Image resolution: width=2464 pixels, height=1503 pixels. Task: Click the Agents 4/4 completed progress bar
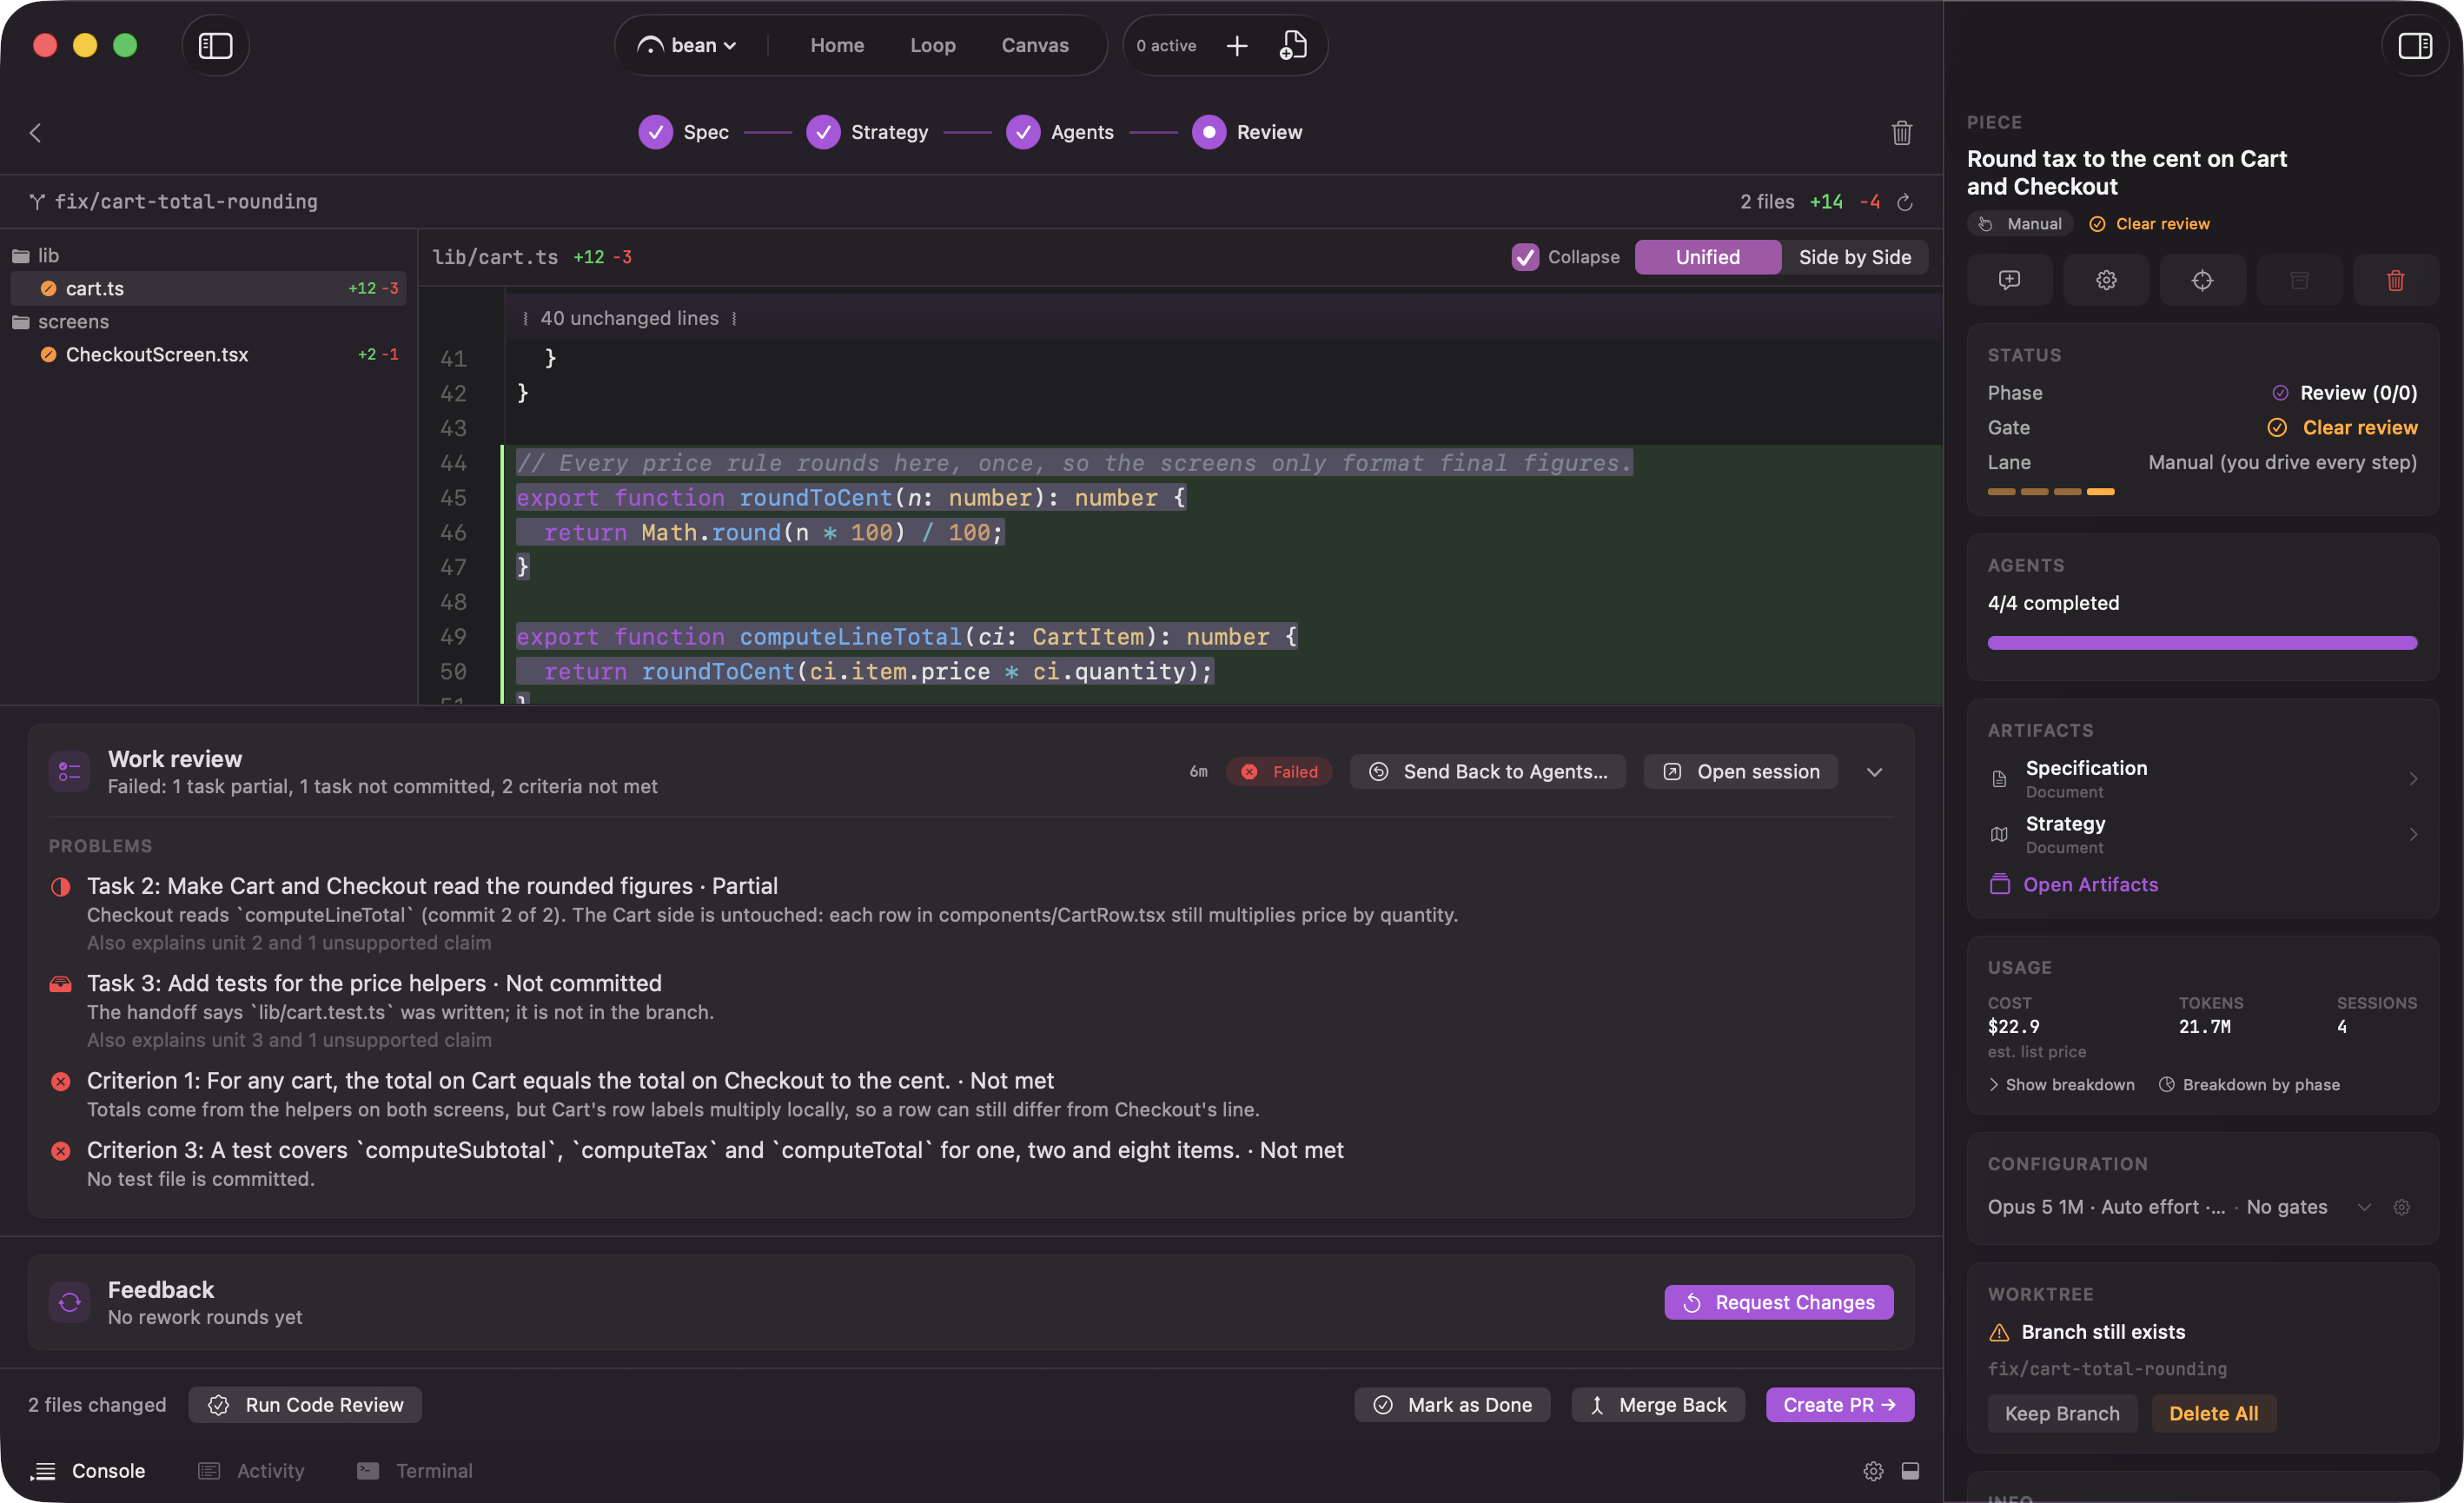[2202, 643]
